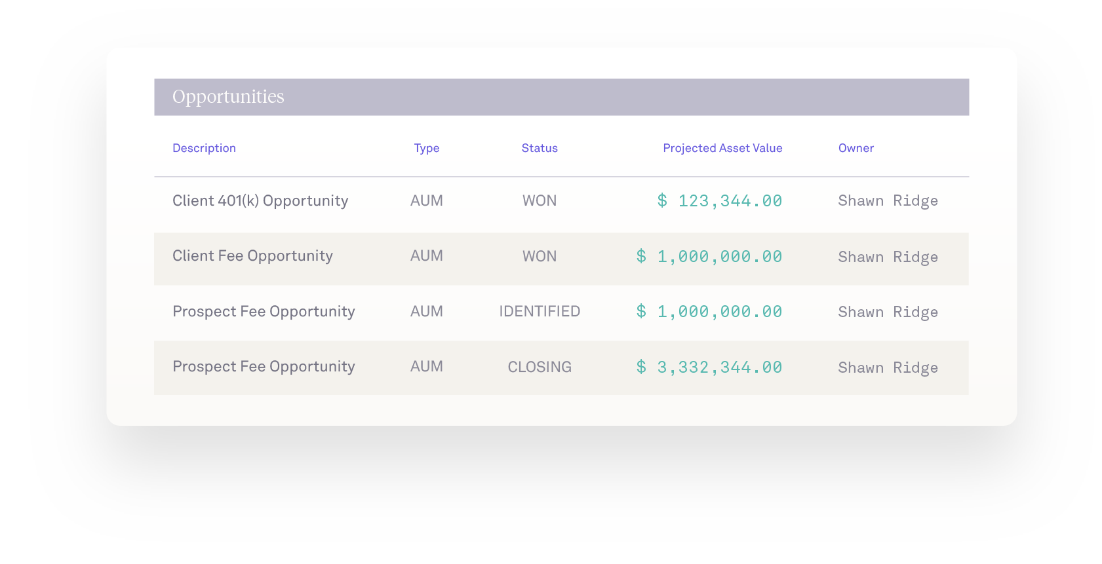The image size is (1102, 564).
Task: Open the Client 401(k) Opportunity record
Action: coord(260,200)
